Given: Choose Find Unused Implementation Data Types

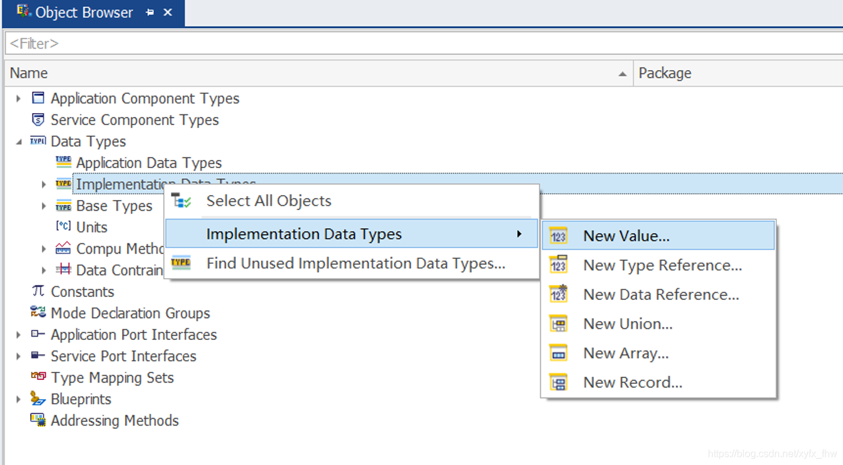Looking at the screenshot, I should pyautogui.click(x=351, y=263).
